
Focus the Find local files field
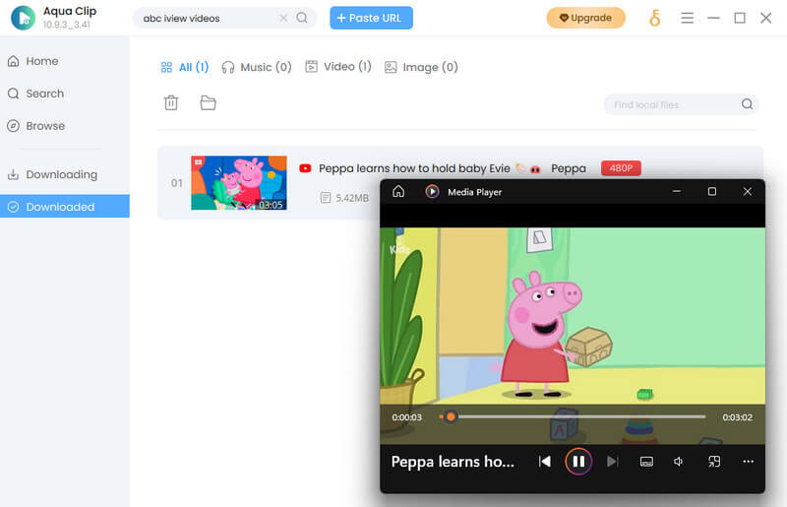(x=681, y=104)
